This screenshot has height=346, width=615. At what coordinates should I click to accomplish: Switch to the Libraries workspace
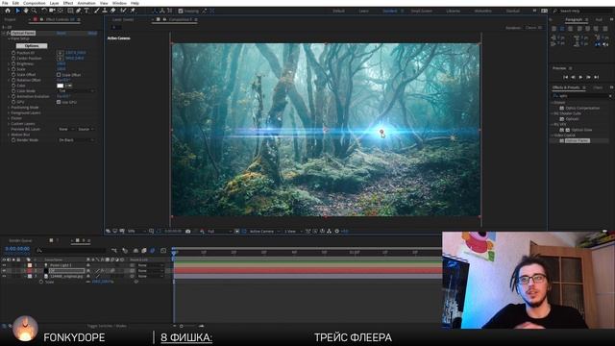(x=453, y=11)
